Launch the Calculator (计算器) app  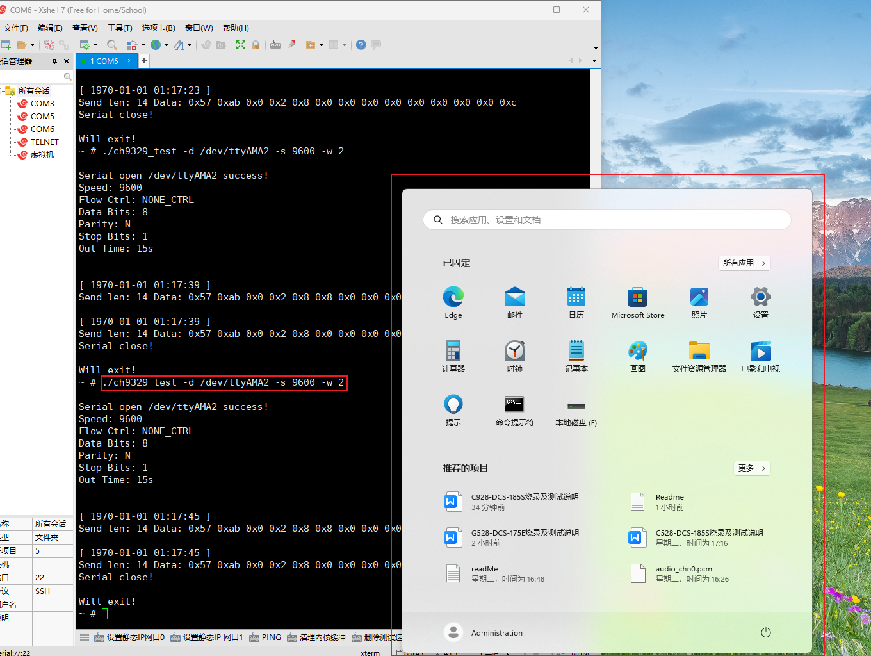pyautogui.click(x=453, y=357)
